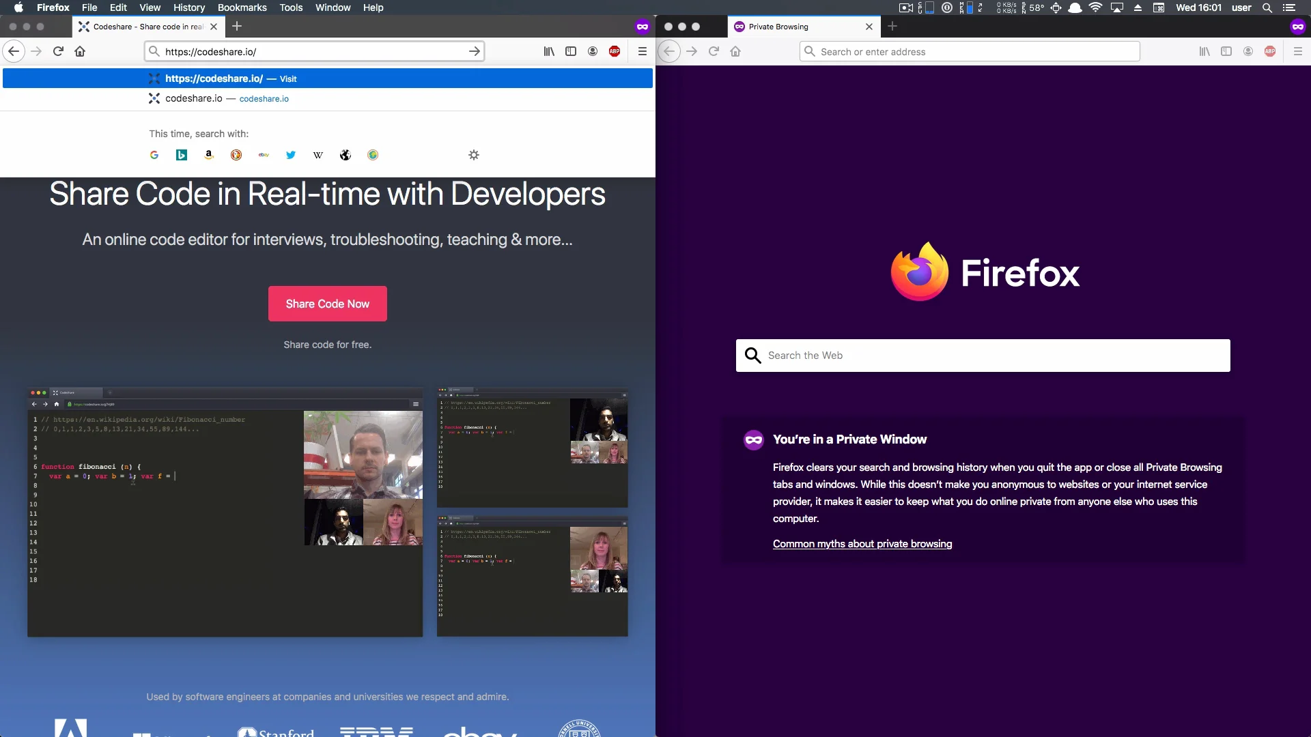Search with Google one-off engine icon
The height and width of the screenshot is (737, 1311).
pyautogui.click(x=154, y=155)
